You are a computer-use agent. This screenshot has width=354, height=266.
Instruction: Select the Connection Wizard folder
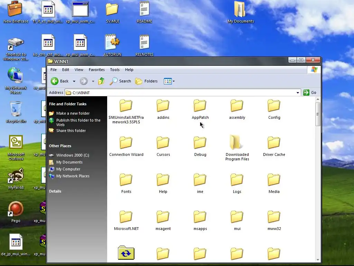point(126,147)
